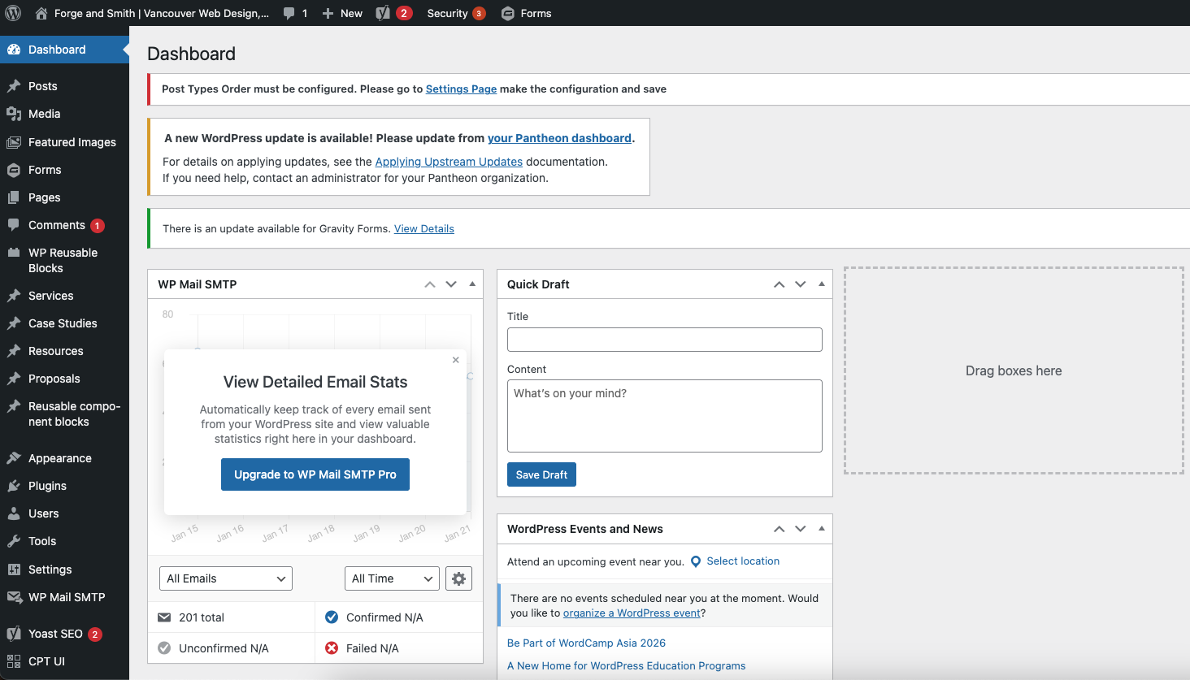
Task: Click the Select location pin icon
Action: coord(696,561)
